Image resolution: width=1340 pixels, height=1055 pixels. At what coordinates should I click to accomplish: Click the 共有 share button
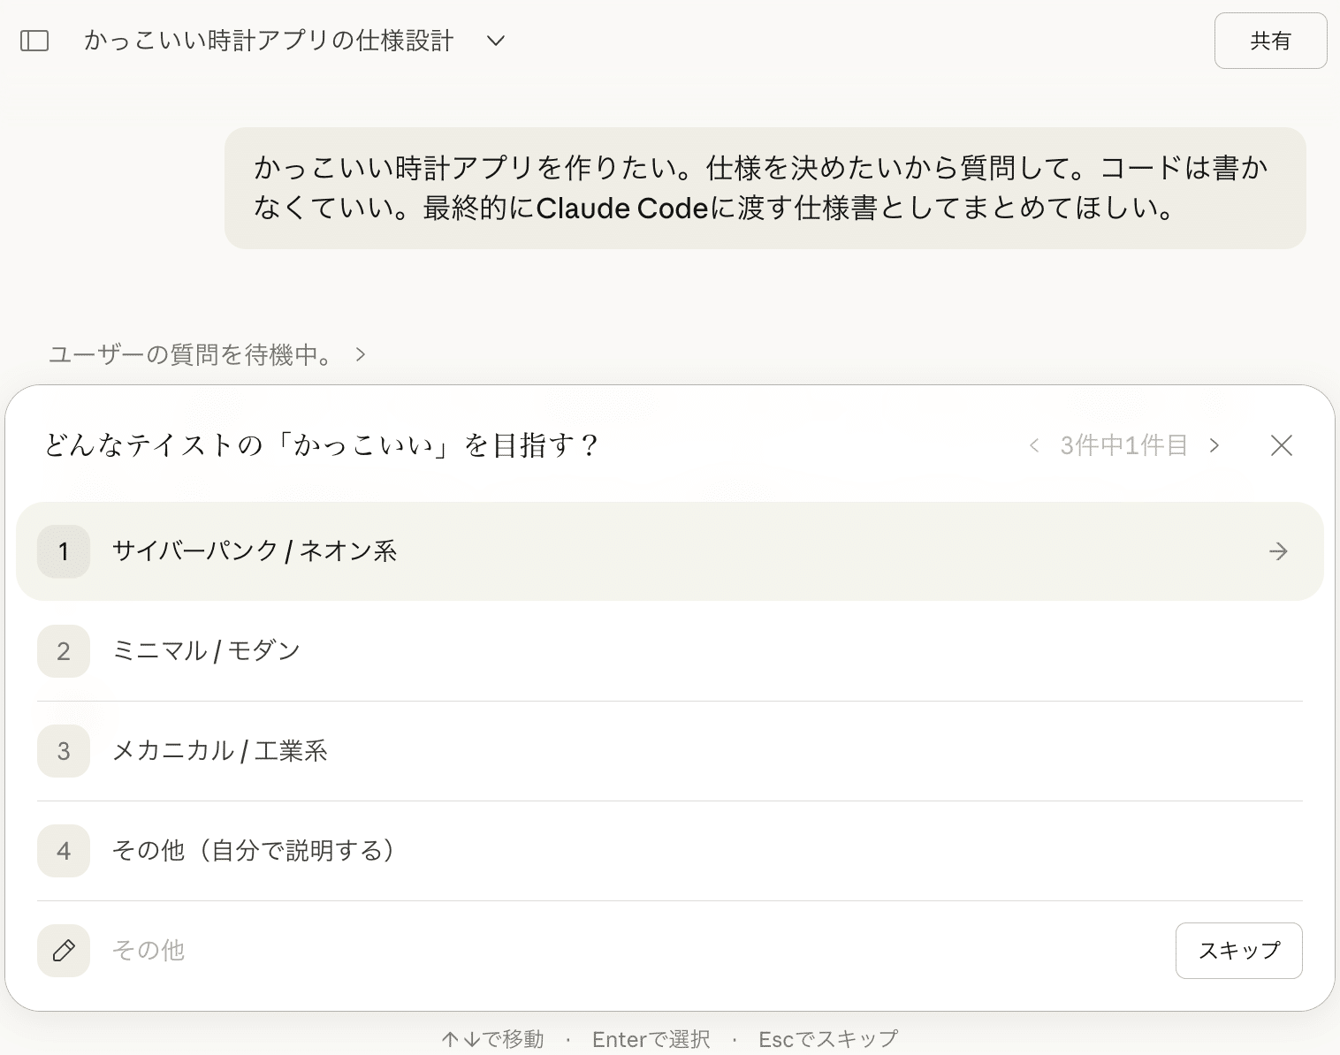pyautogui.click(x=1270, y=41)
